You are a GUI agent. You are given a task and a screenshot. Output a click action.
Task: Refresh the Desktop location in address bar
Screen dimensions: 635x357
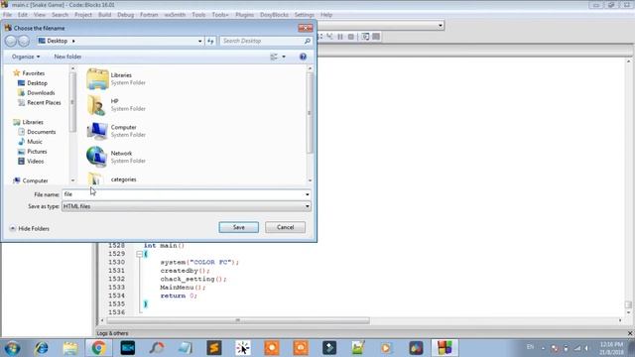210,41
